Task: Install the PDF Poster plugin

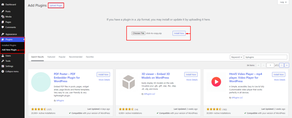Action: [103, 75]
